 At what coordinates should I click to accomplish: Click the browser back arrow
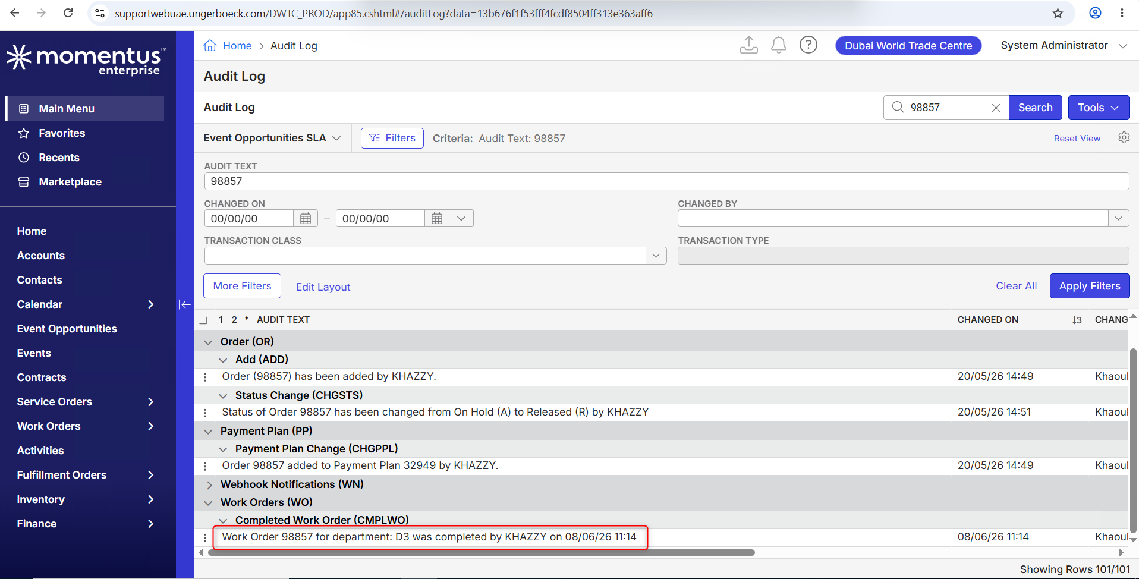click(x=15, y=13)
